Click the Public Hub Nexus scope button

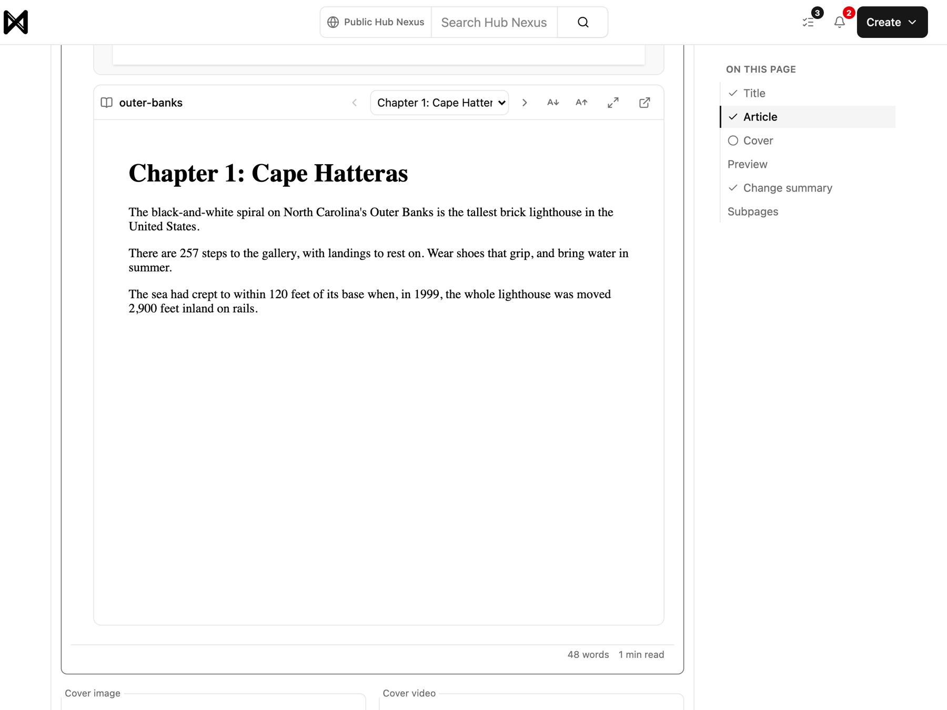(x=376, y=22)
